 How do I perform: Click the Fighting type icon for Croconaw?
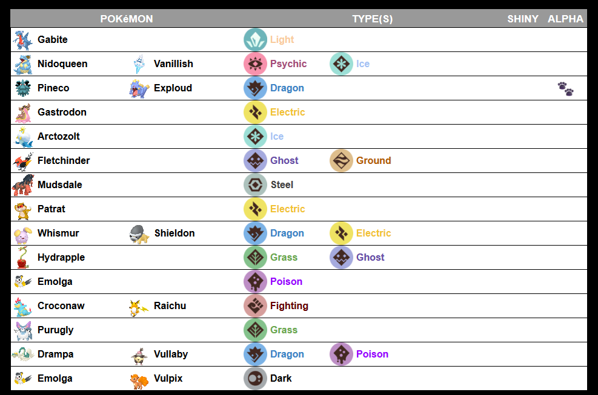[x=255, y=306]
